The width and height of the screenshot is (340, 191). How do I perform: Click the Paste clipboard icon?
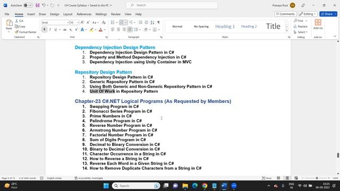9,23
